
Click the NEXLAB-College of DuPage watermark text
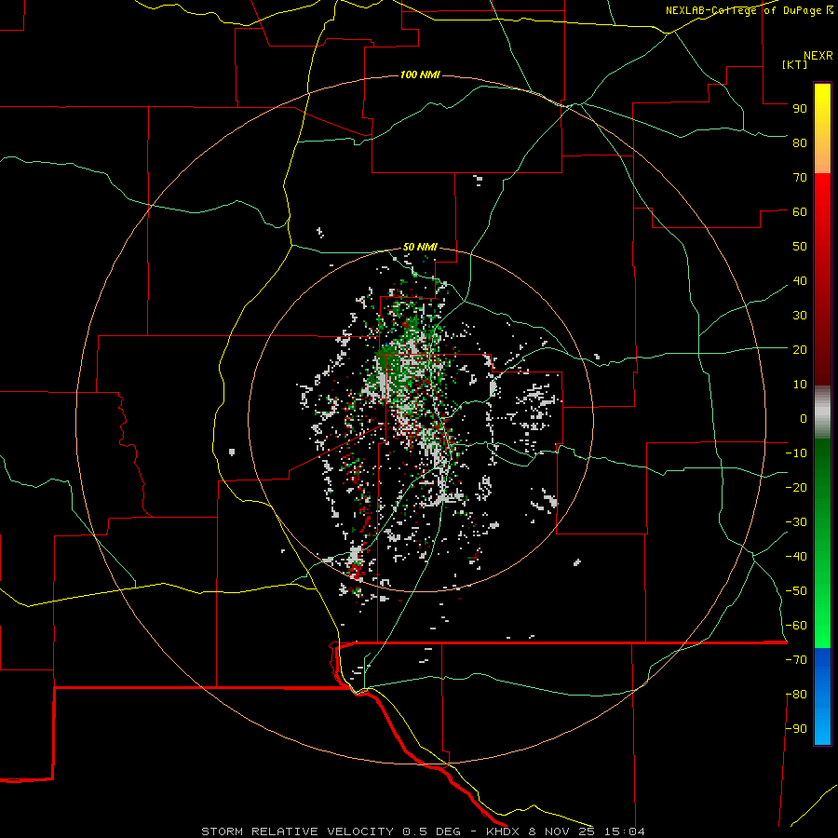(750, 10)
